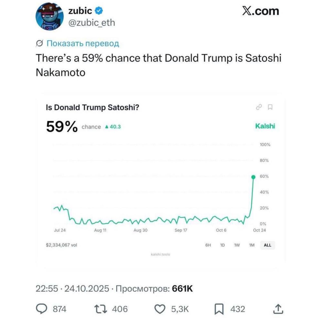Click the blue verified badge

[99, 11]
